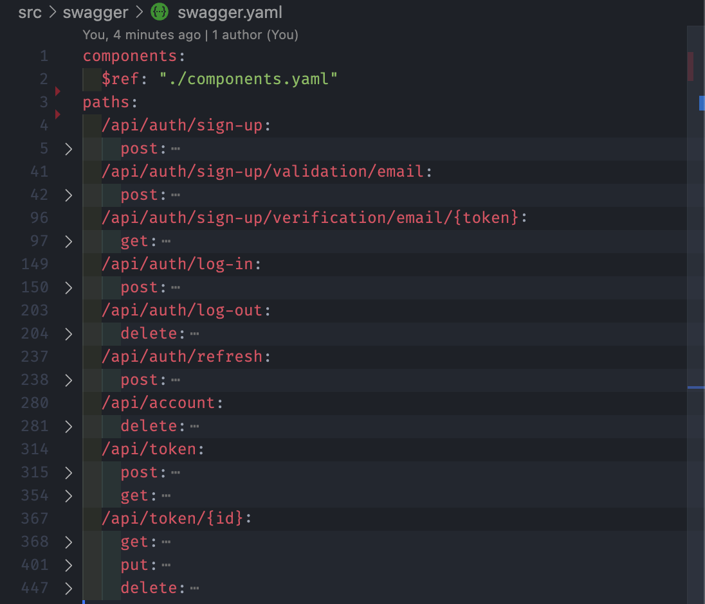This screenshot has height=604, width=705.
Task: Click the /api/account path key
Action: click(158, 403)
